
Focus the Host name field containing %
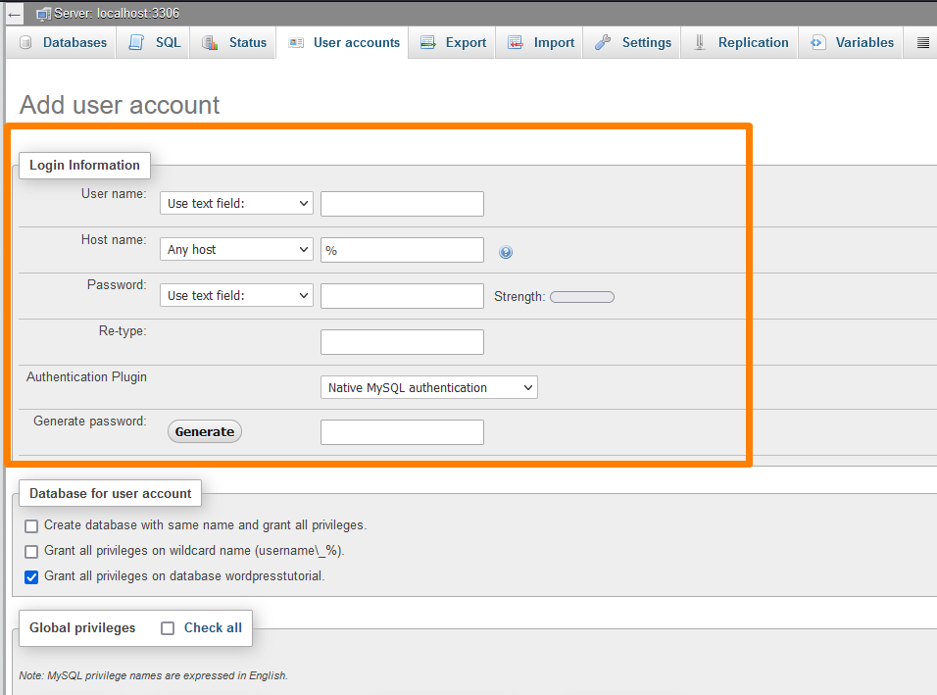(402, 250)
